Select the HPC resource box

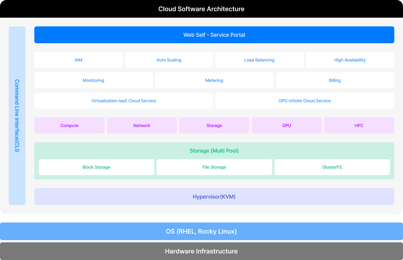click(x=359, y=125)
